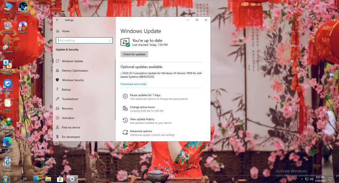This screenshot has width=339, height=183.
Task: Click the Delivery Optimization icon
Action: coord(57,70)
